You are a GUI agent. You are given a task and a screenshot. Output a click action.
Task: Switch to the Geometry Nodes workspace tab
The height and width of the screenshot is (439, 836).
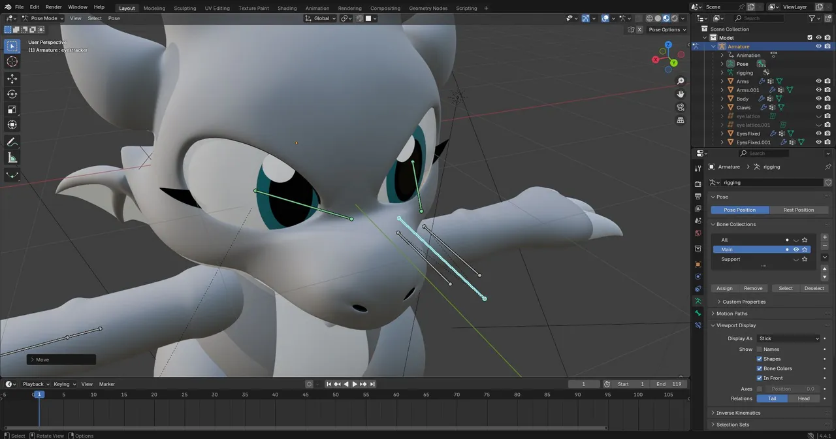pos(428,8)
